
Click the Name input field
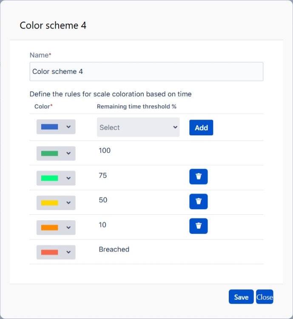point(146,72)
